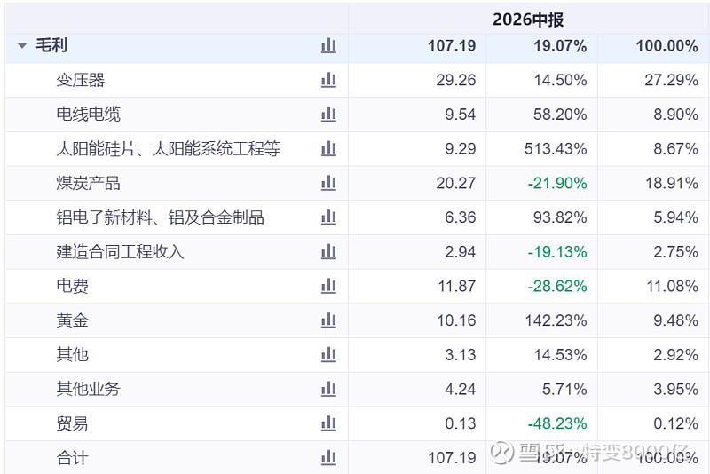Screen dimensions: 710x474
Task: Click chart icon beside 黄金
Action: click(x=328, y=320)
